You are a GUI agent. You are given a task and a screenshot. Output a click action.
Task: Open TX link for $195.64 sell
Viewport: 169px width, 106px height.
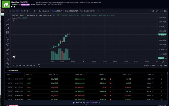(162, 87)
